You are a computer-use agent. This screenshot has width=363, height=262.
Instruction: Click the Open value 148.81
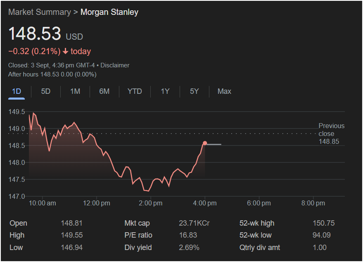pos(71,223)
